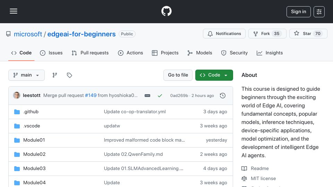Open commit 0ad269b

click(179, 96)
